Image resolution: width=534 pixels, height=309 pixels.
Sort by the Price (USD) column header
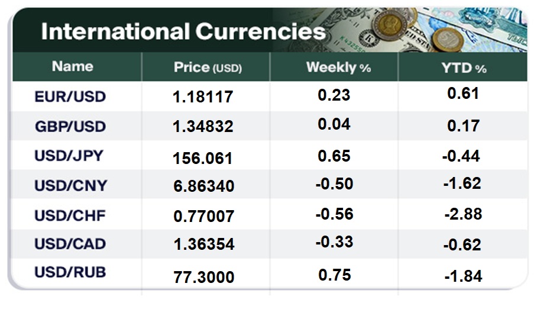pyautogui.click(x=208, y=67)
